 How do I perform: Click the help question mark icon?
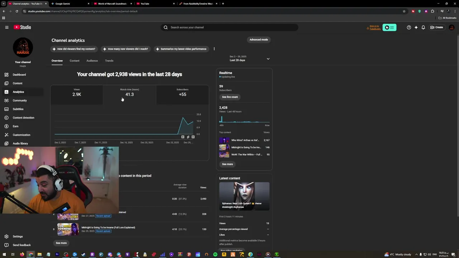(x=409, y=27)
